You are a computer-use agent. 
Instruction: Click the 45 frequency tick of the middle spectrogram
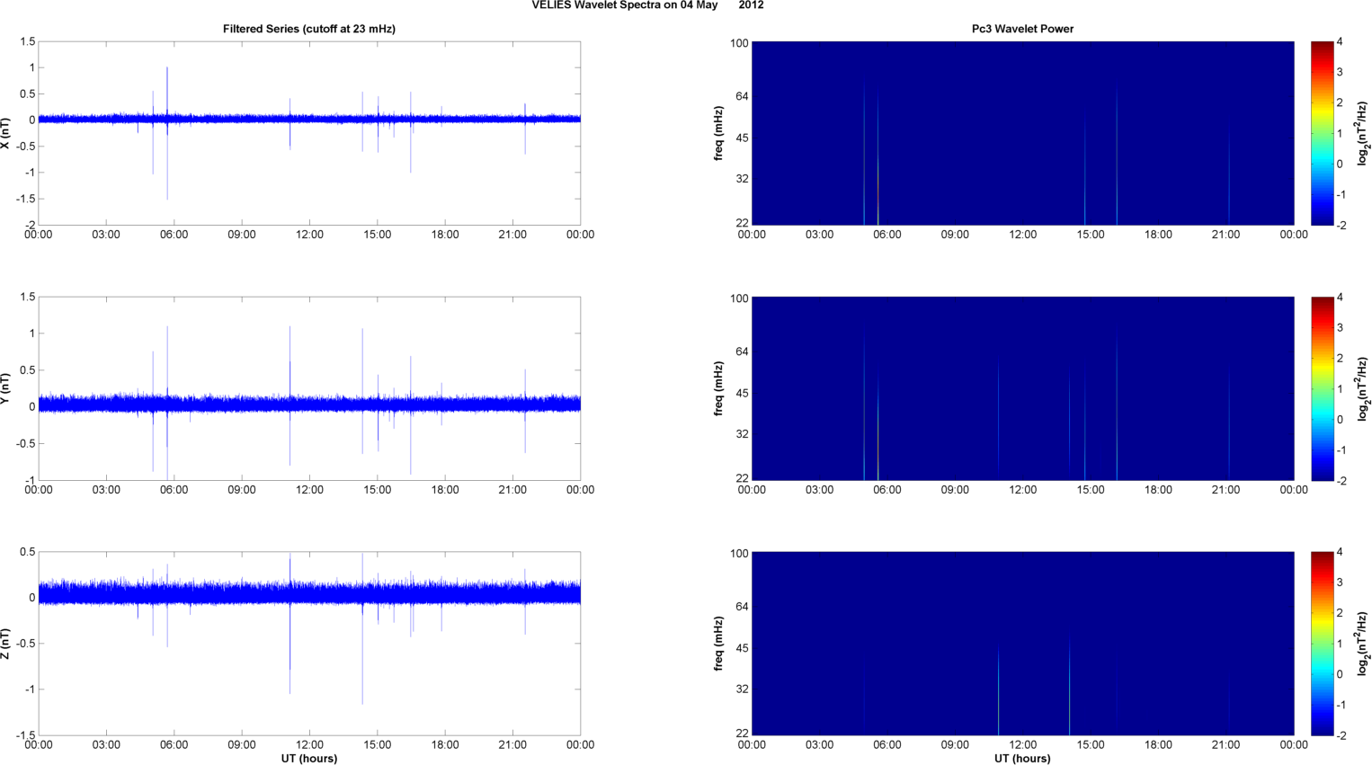pyautogui.click(x=742, y=394)
